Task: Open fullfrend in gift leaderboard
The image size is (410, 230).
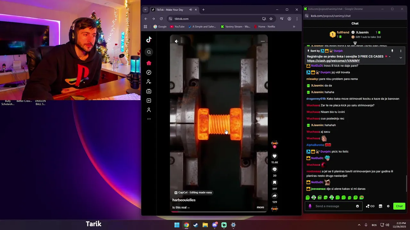Action: tap(343, 32)
